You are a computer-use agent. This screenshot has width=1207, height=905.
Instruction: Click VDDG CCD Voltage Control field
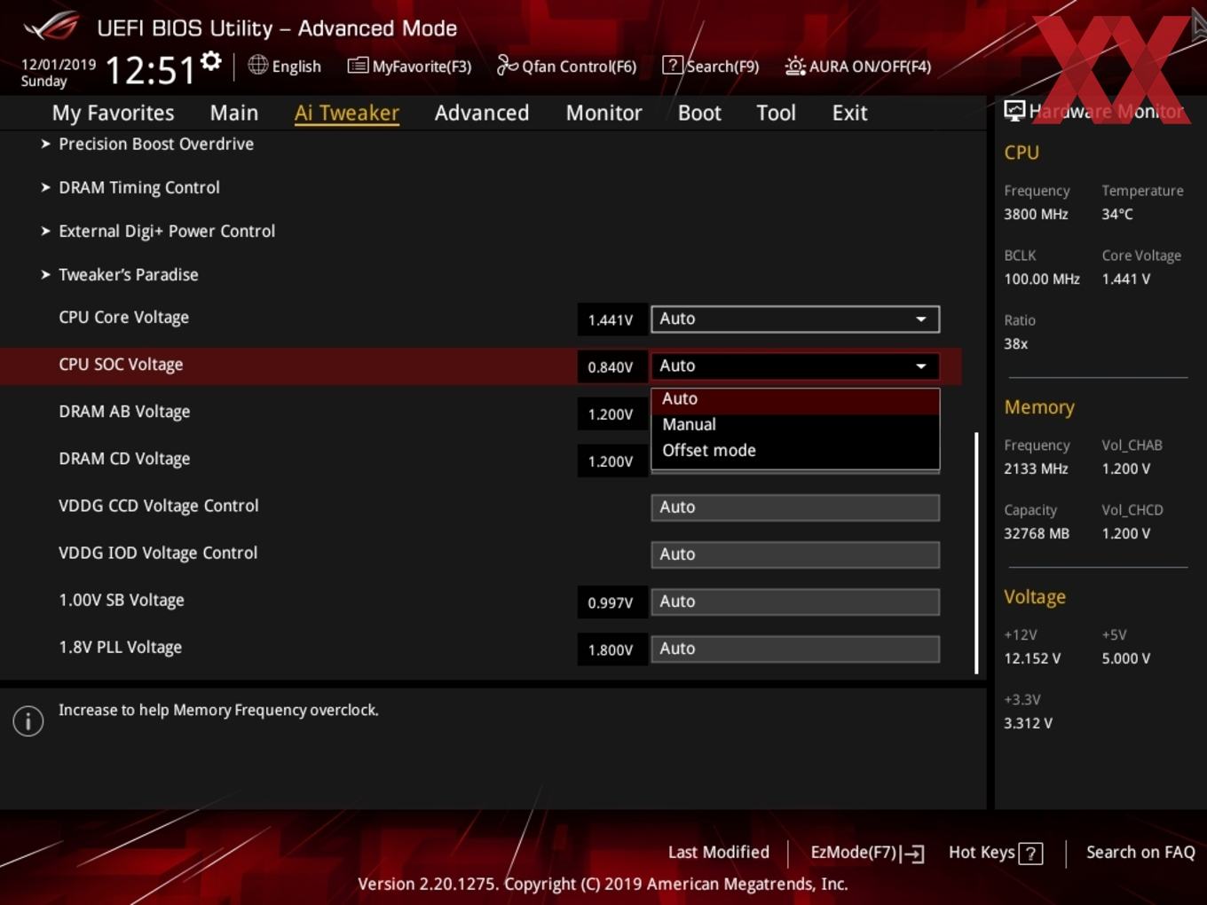click(795, 508)
